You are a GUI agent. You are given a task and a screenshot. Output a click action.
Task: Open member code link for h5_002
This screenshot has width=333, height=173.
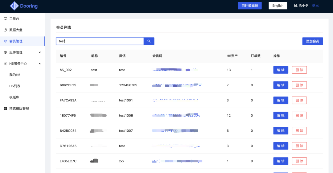coord(175,70)
